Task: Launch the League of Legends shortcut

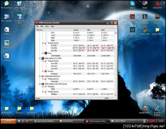Action: (145, 19)
